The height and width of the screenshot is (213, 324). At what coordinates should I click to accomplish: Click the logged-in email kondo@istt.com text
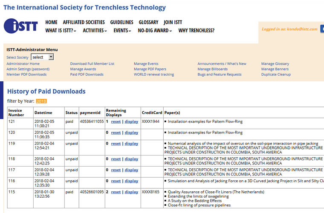(x=302, y=29)
